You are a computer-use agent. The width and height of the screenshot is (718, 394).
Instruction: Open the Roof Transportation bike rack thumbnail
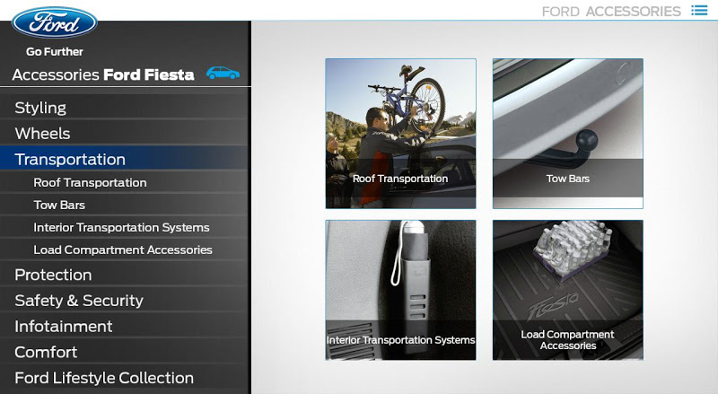point(400,134)
